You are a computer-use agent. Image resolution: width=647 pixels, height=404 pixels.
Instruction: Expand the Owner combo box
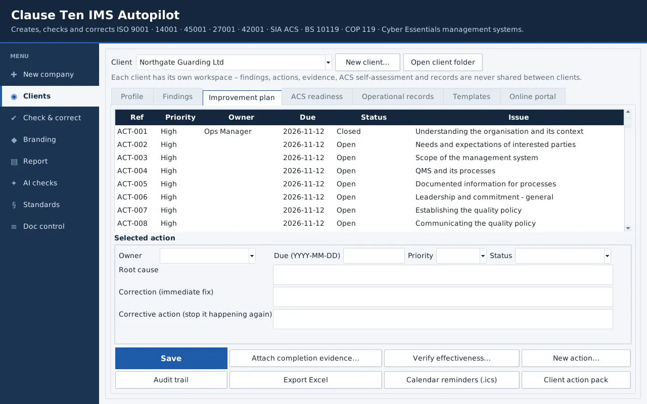click(252, 256)
